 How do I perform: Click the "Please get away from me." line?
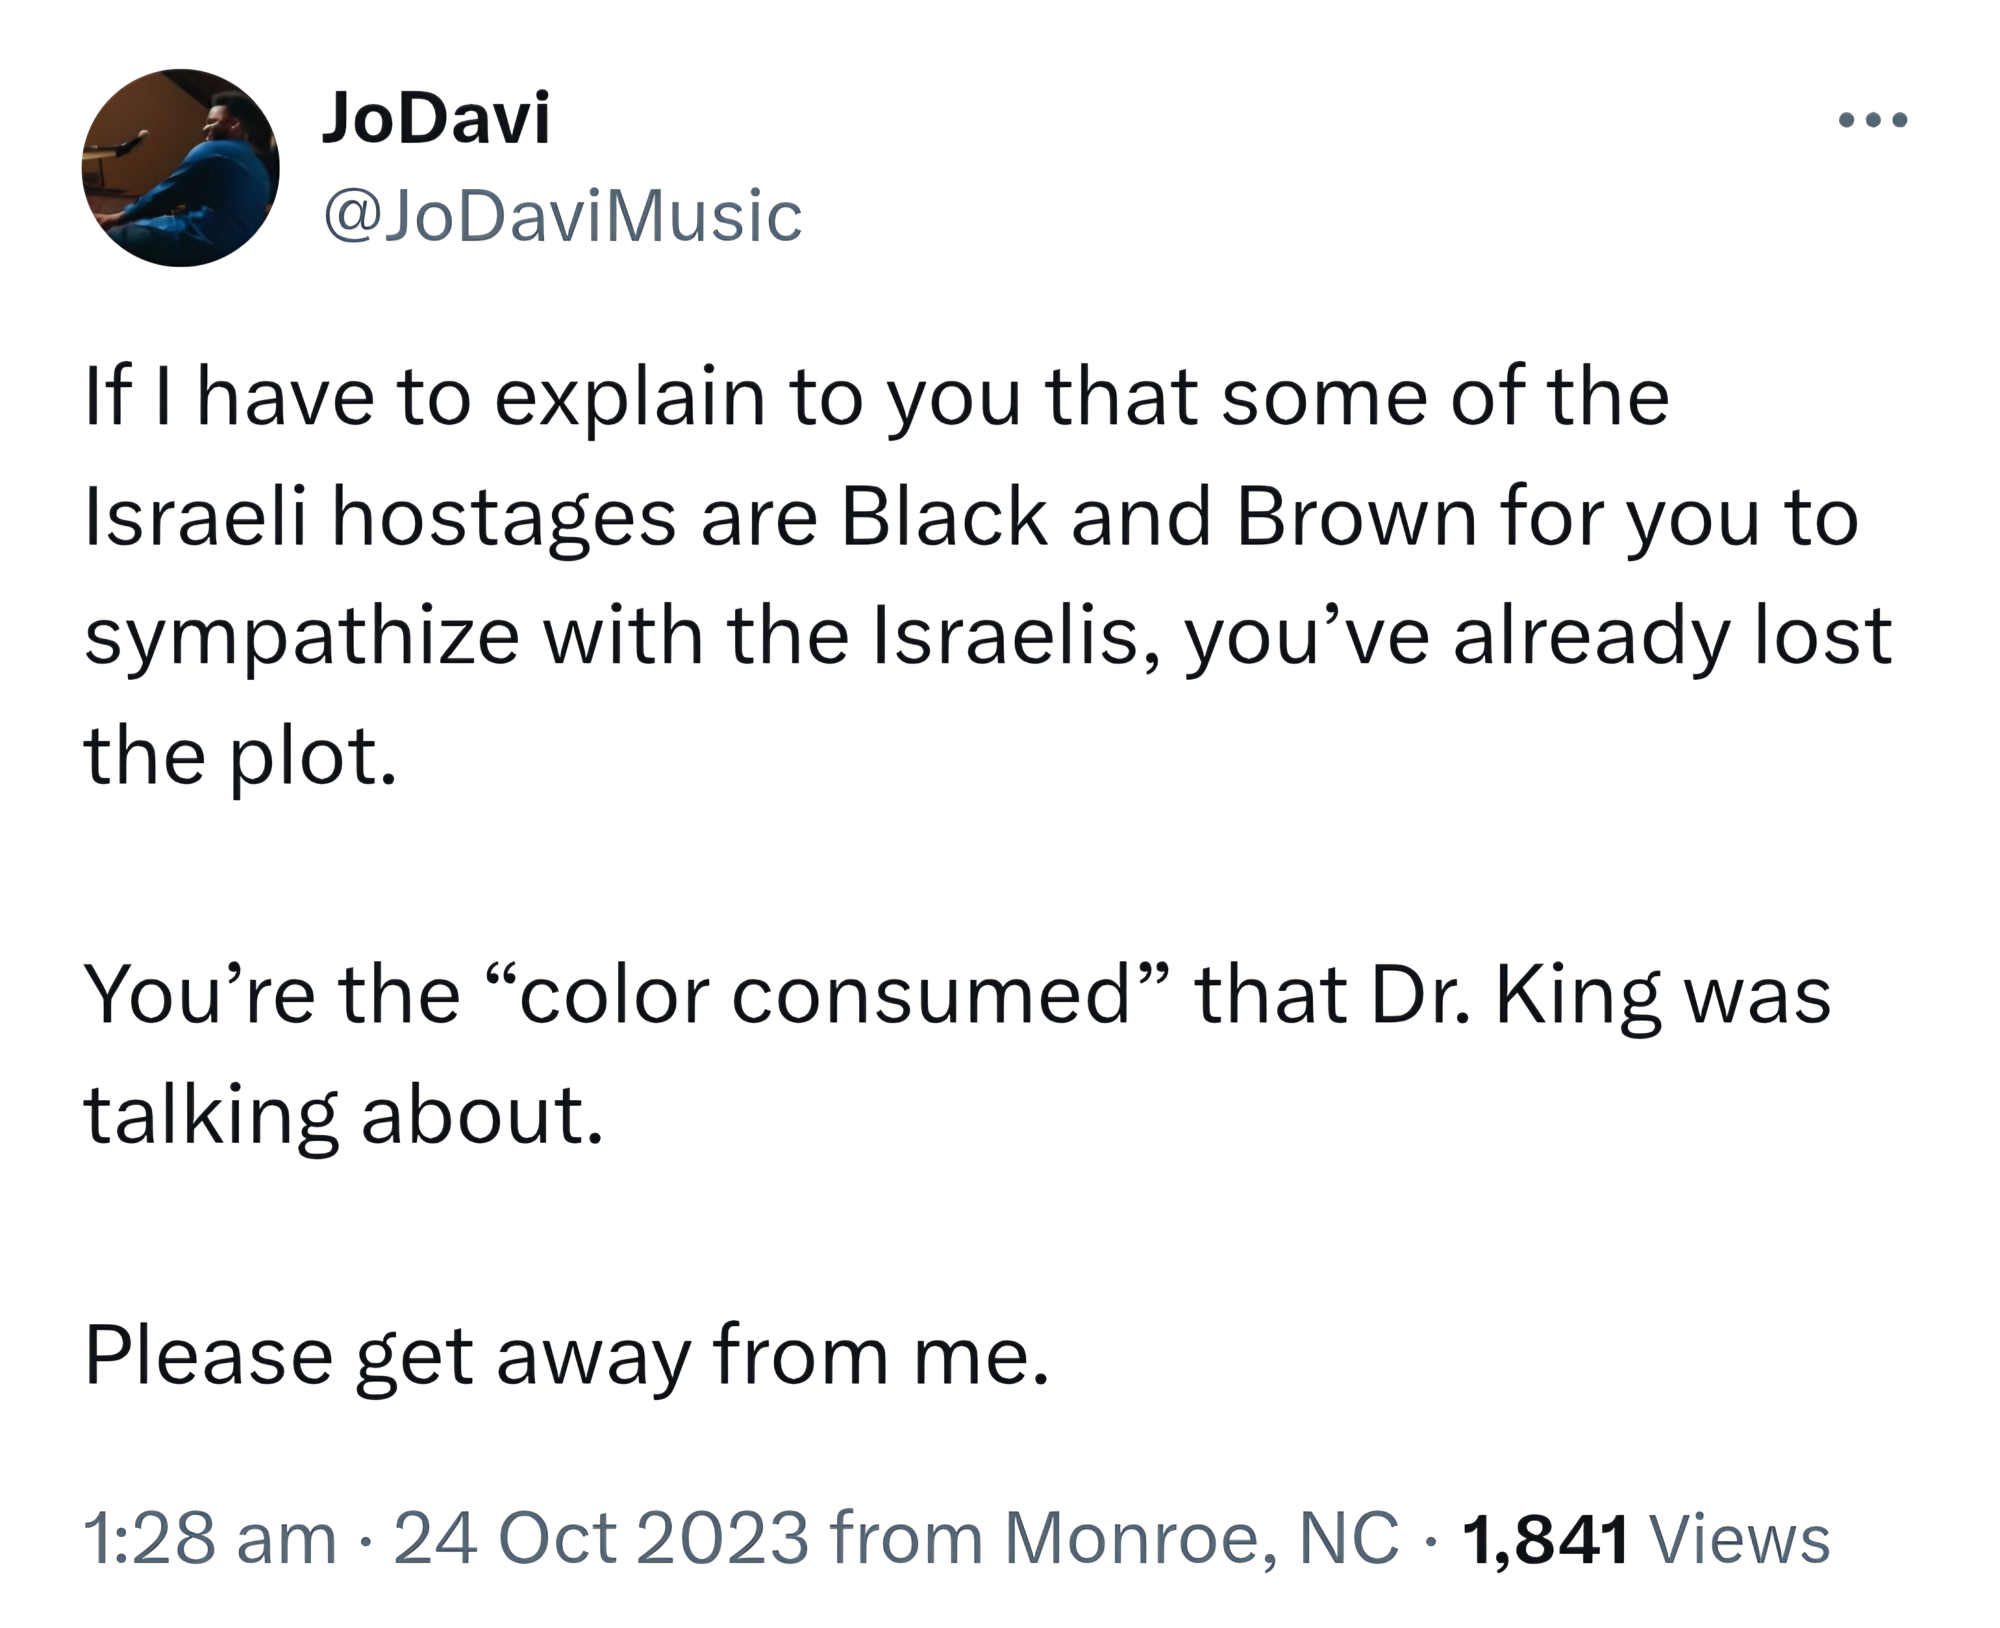566,1356
